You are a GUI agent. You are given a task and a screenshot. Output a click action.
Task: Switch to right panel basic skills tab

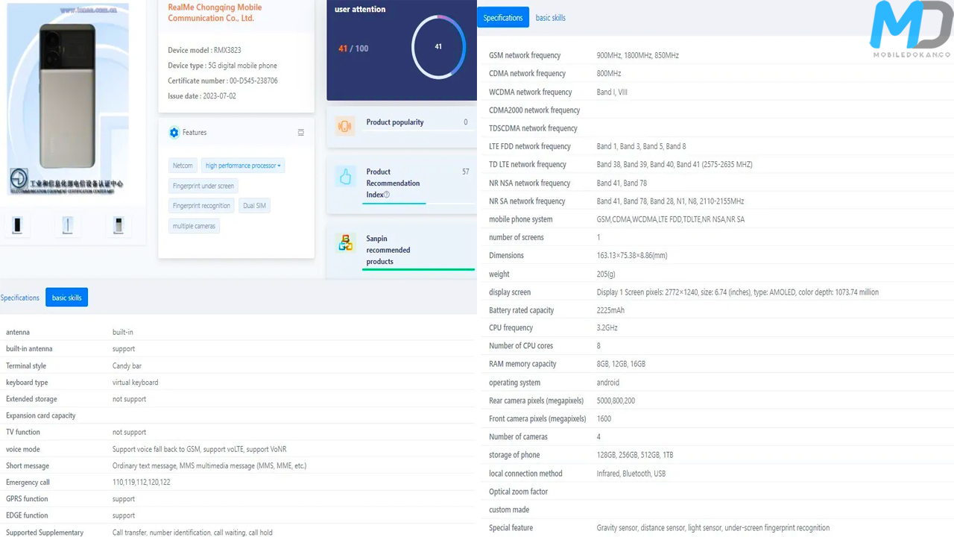pyautogui.click(x=550, y=18)
